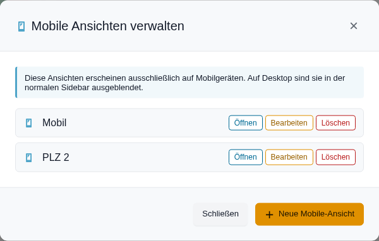Click the mobile icon beside the dialog title
379x241 pixels.
(x=21, y=26)
